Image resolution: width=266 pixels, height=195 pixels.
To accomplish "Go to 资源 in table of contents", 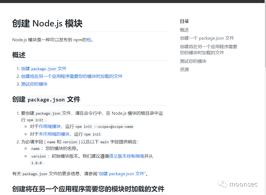I will click(x=184, y=70).
